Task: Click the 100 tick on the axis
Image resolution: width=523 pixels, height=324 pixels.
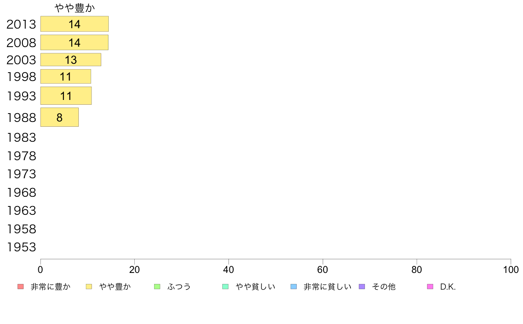Action: pos(511,269)
